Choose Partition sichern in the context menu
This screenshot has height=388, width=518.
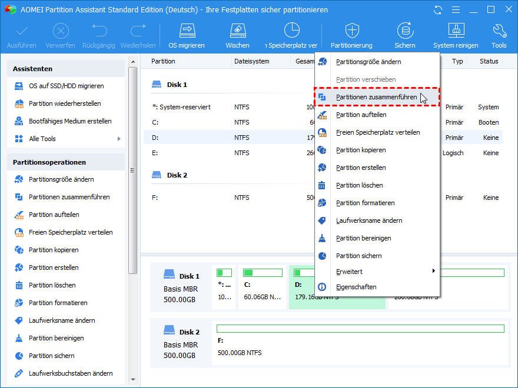pos(377,256)
